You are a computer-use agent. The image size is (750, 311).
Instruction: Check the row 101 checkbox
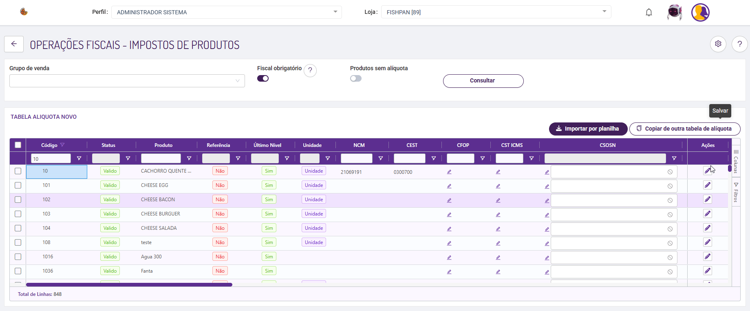tap(18, 185)
